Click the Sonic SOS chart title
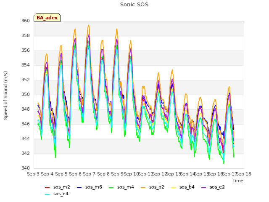The image size is (269, 202). click(x=134, y=5)
